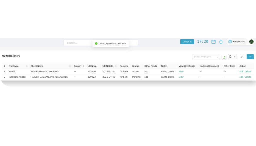The width and height of the screenshot is (256, 146).
Task: Click the Branch column header
Action: click(x=77, y=66)
